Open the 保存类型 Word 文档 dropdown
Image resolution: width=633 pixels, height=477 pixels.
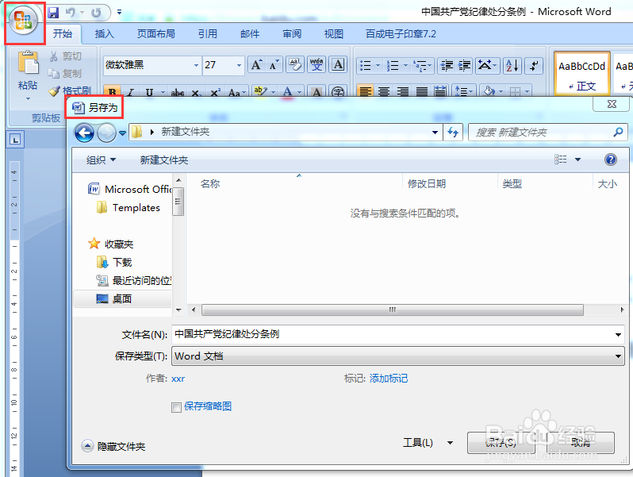[397, 356]
